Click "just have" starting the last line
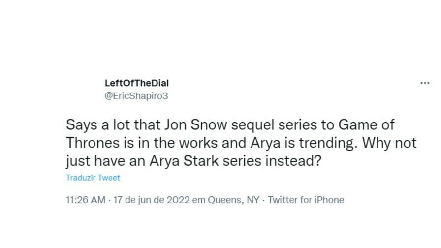Viewport: 441px width, 248px height. (x=88, y=162)
